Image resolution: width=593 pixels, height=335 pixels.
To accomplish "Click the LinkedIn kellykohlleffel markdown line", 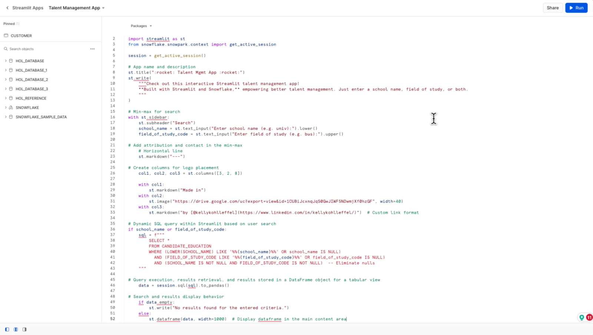I will (284, 213).
